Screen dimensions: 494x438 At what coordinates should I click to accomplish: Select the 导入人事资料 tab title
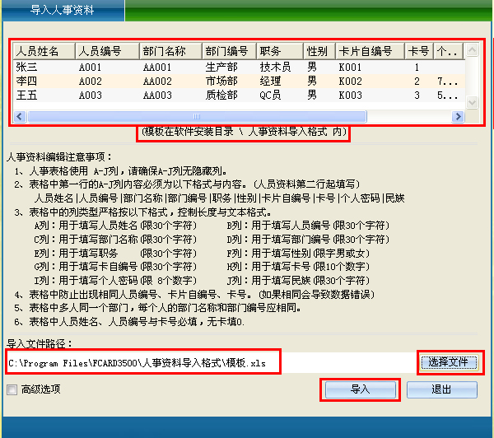[63, 10]
